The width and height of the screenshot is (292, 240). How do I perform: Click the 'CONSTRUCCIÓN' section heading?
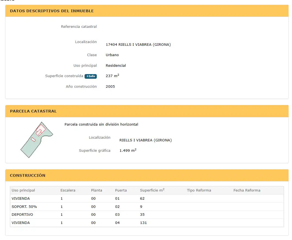(27, 175)
